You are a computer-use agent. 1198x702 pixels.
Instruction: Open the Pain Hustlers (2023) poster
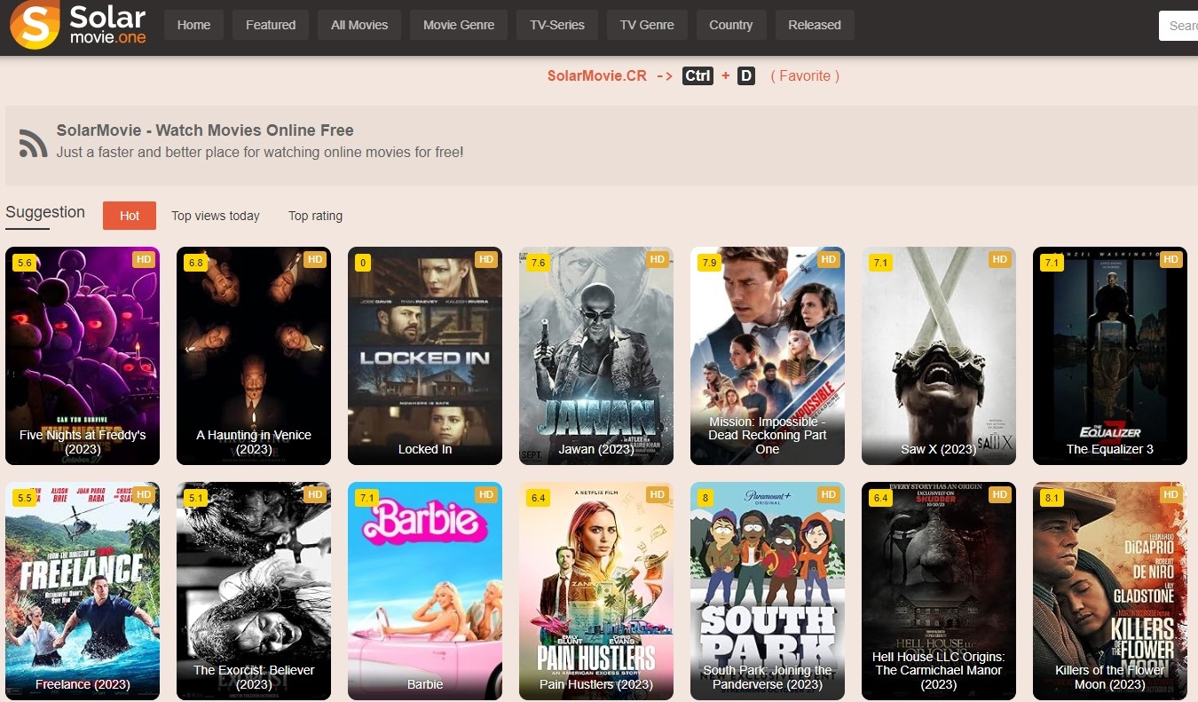point(596,591)
